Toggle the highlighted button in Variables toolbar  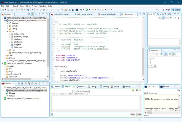163,18
